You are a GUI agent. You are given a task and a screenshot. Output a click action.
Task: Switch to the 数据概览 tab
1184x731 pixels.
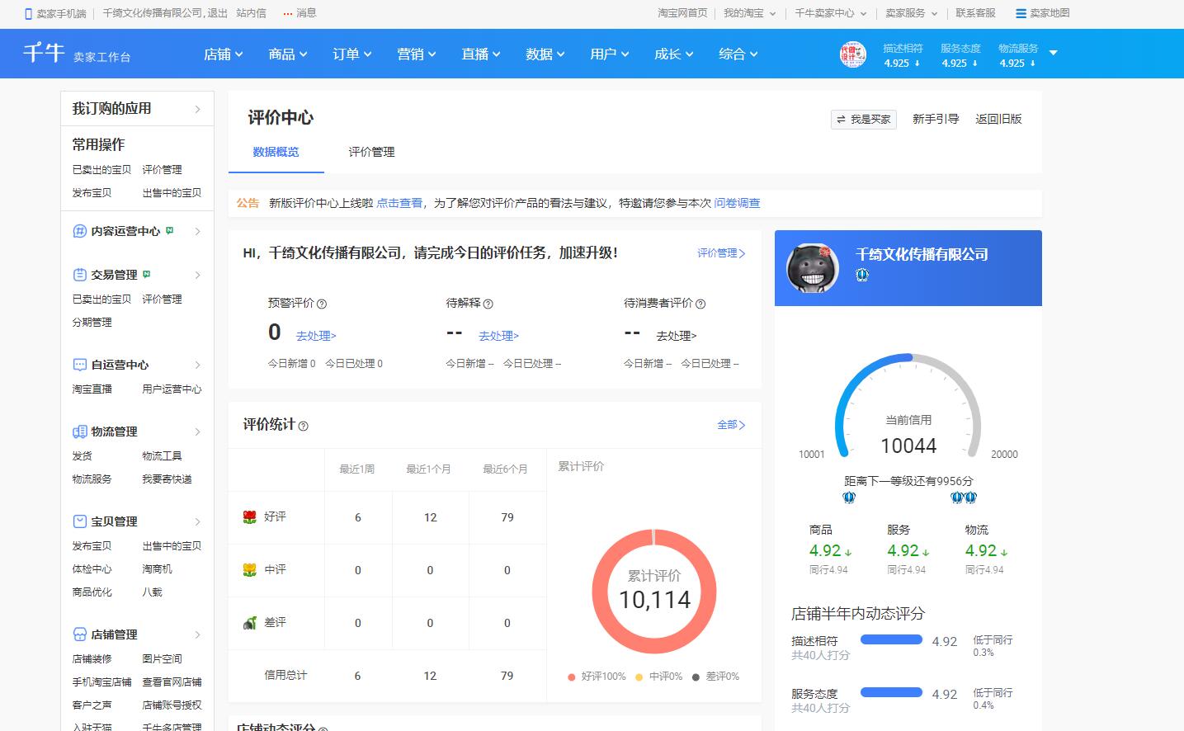coord(276,153)
